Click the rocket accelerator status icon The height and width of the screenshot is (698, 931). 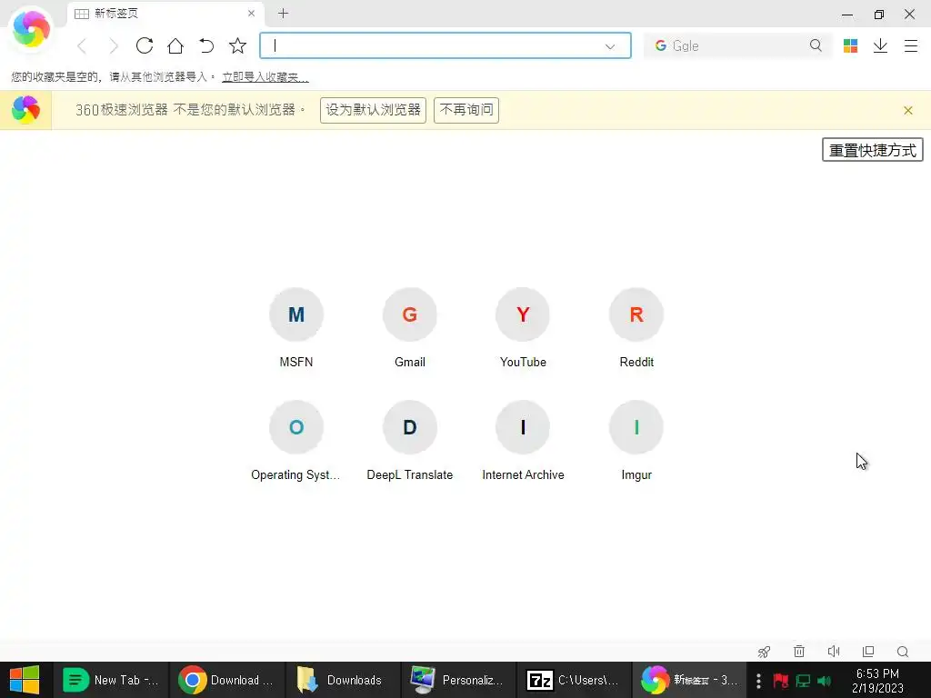(x=764, y=652)
